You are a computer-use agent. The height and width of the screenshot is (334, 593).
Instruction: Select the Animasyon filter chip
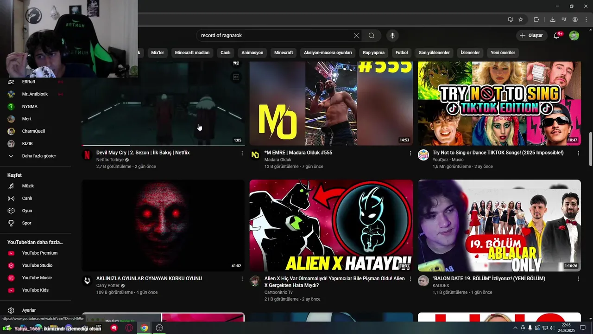point(252,52)
